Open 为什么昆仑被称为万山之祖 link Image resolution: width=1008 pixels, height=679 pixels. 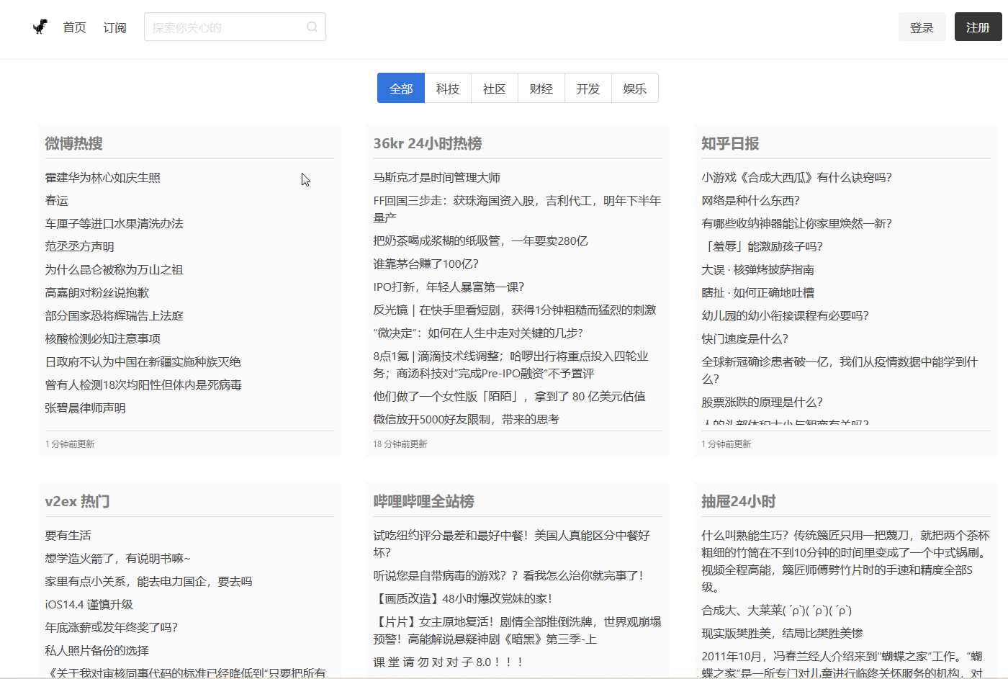click(114, 270)
